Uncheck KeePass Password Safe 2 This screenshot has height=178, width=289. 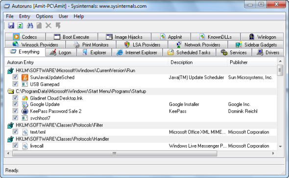(15, 111)
